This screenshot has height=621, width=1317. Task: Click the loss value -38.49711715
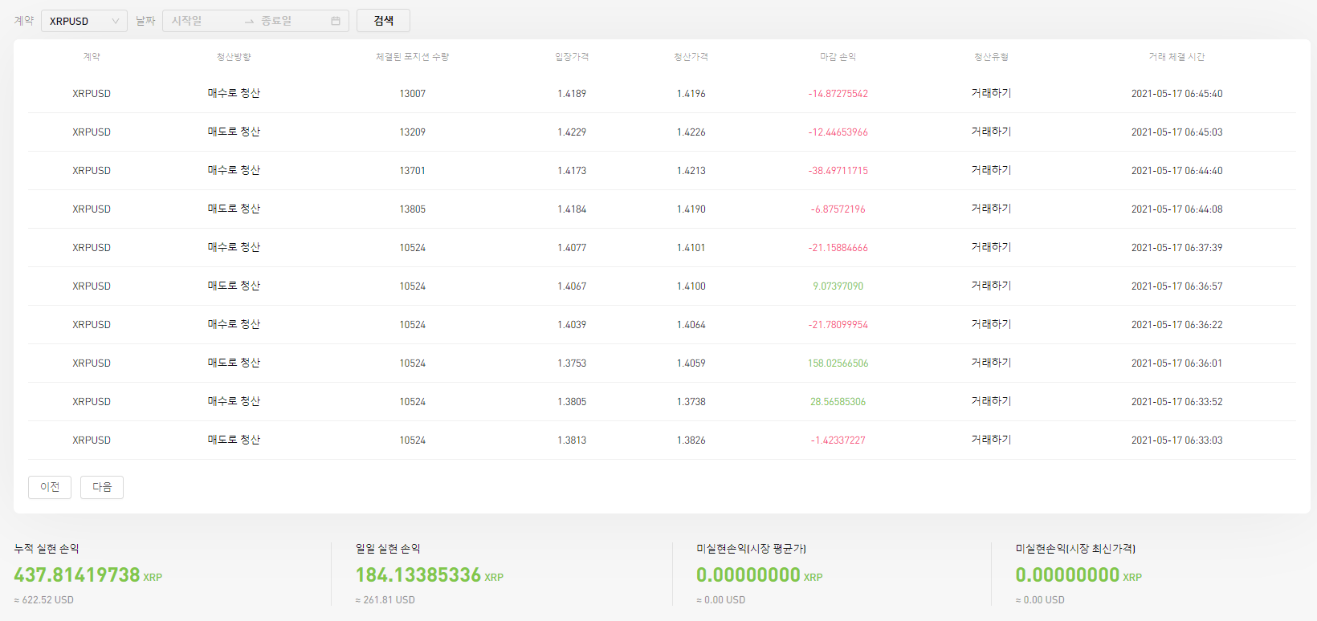[x=838, y=171]
